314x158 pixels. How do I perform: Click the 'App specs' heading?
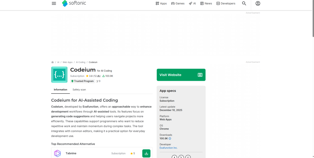(x=168, y=91)
